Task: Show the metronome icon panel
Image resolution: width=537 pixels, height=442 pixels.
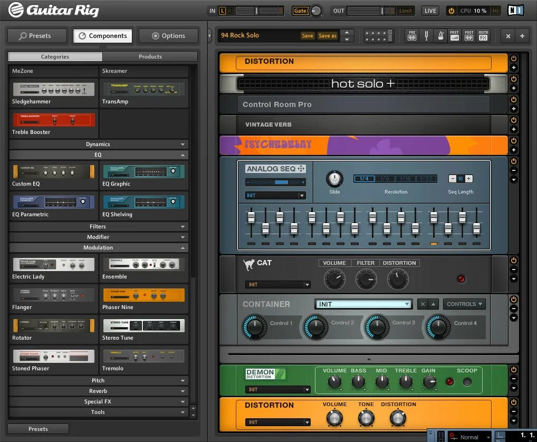Action: (x=441, y=36)
